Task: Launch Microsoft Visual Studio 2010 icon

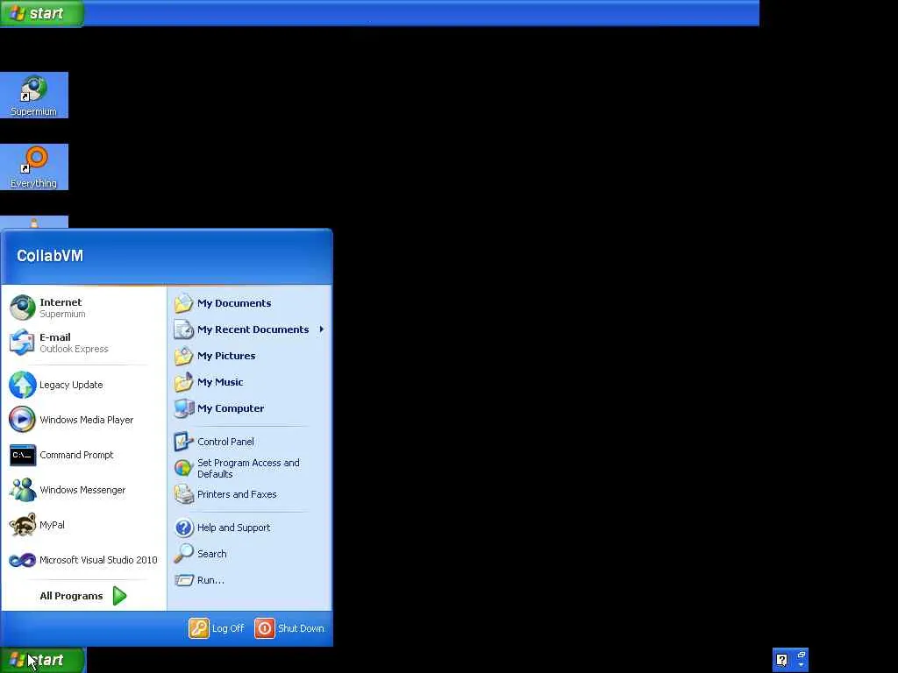Action: 22,560
